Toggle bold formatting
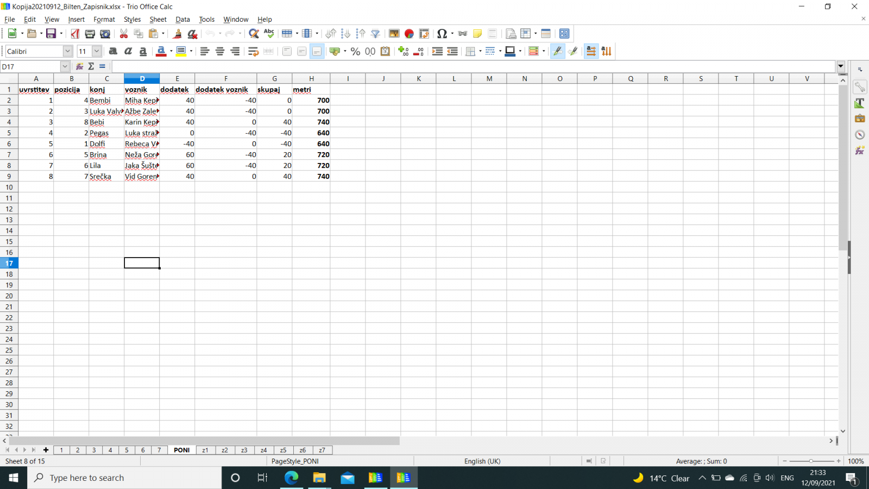The height and width of the screenshot is (489, 869). coord(113,51)
